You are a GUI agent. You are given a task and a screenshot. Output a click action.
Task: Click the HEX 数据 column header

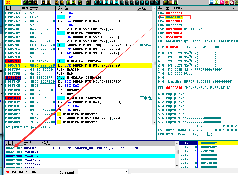point(38,8)
